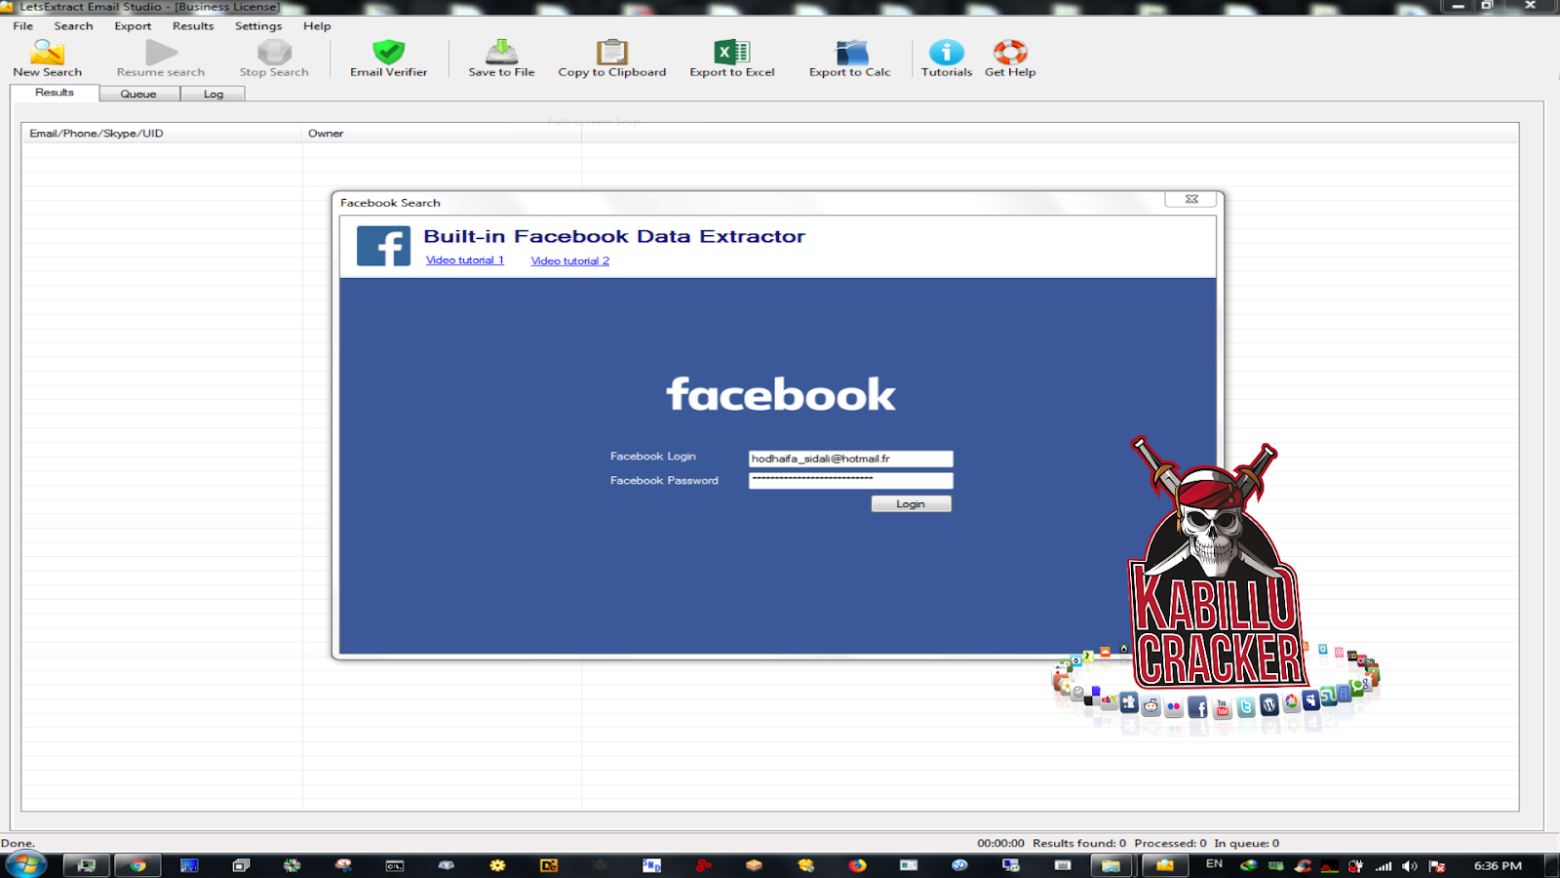Copy results using Copy to Clipboard

pos(612,58)
